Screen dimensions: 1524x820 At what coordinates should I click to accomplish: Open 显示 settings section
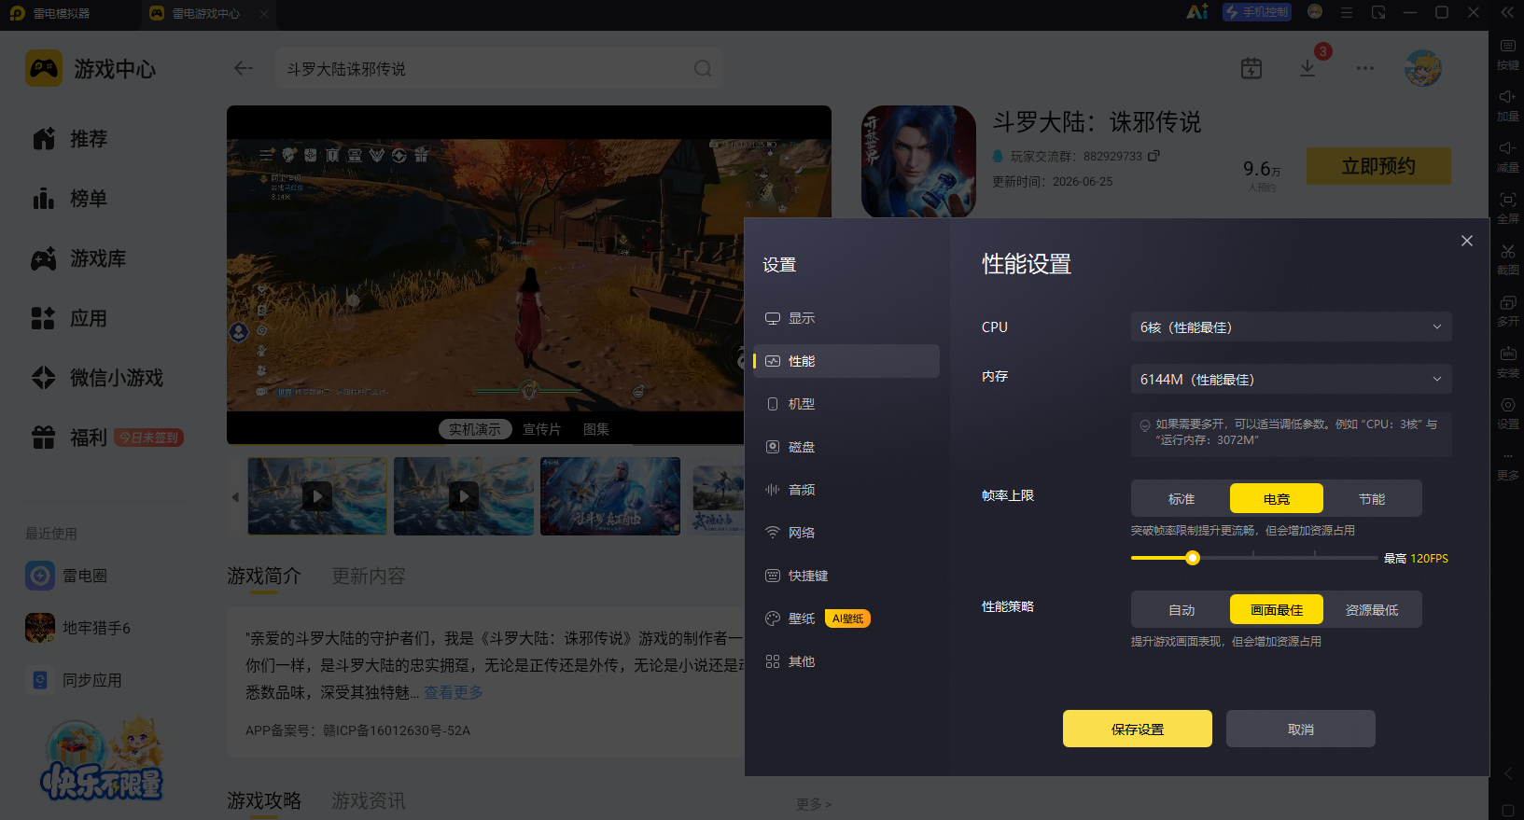tap(846, 318)
